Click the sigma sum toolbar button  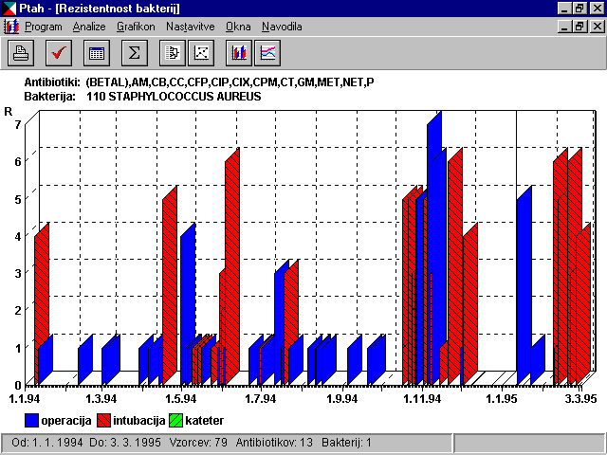[135, 53]
